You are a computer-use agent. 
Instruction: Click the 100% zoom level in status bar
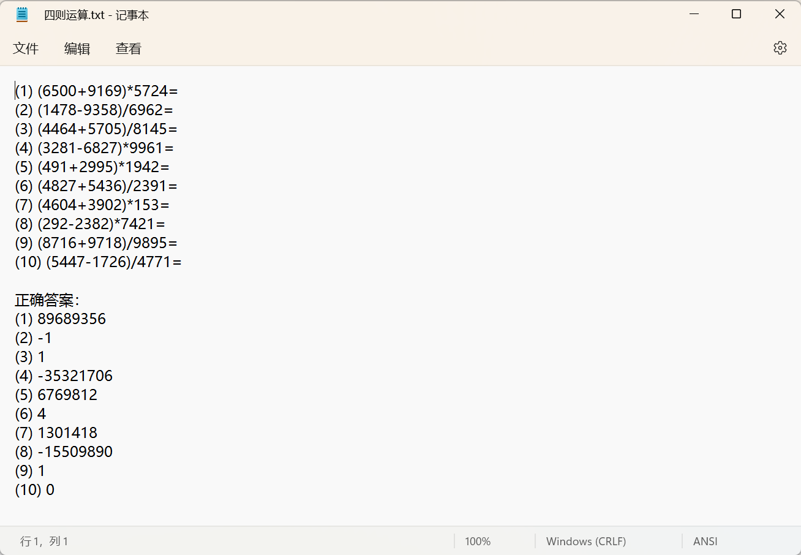478,542
